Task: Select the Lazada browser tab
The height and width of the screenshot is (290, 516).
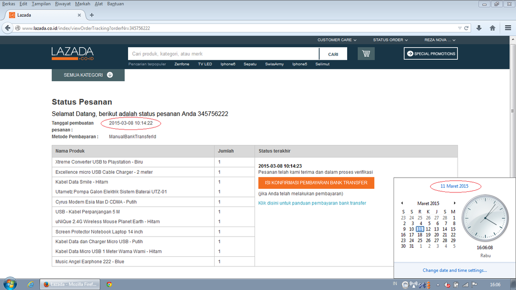Action: pyautogui.click(x=45, y=15)
